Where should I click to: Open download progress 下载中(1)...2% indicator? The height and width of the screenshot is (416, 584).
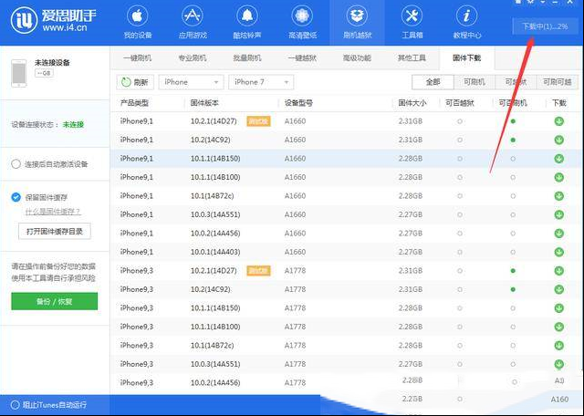[x=545, y=26]
